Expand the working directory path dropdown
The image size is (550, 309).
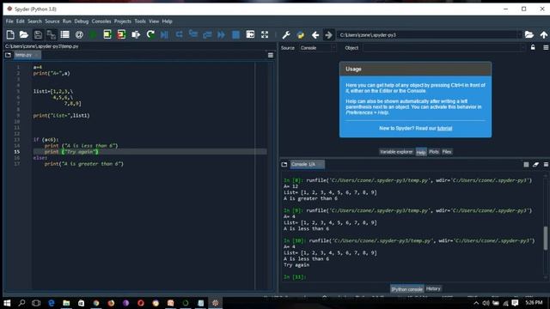pyautogui.click(x=519, y=34)
